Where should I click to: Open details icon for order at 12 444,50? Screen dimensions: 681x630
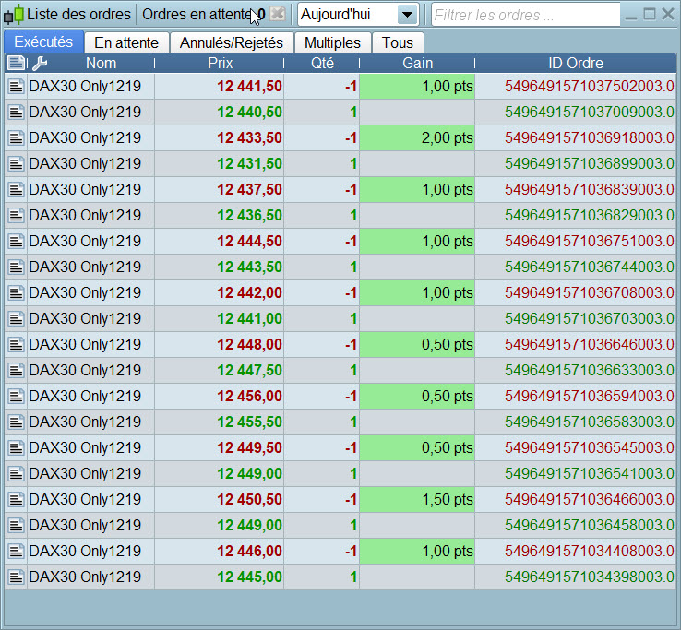(16, 241)
